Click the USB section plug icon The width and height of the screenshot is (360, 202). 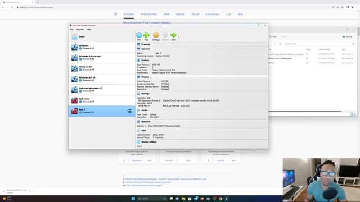[138, 131]
